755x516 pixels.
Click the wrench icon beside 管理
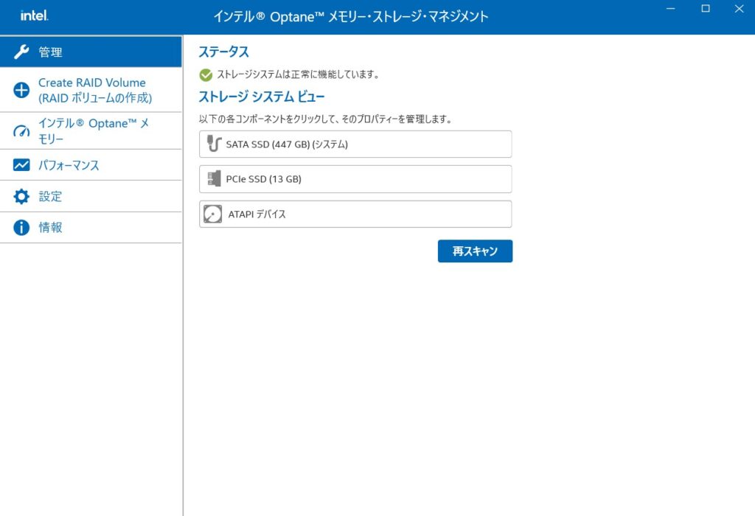tap(21, 52)
